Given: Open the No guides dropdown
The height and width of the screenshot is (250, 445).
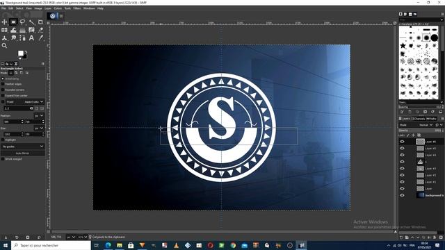Looking at the screenshot, I should pos(23,147).
